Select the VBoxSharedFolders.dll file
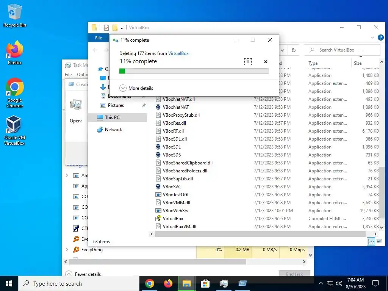Viewport: 388px width, 291px height. pyautogui.click(x=185, y=171)
